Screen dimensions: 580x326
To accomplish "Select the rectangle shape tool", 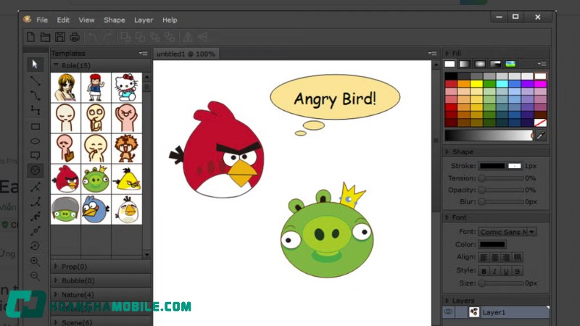I will (x=35, y=125).
